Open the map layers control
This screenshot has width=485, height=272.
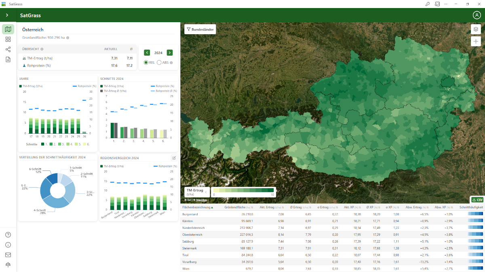click(x=476, y=29)
